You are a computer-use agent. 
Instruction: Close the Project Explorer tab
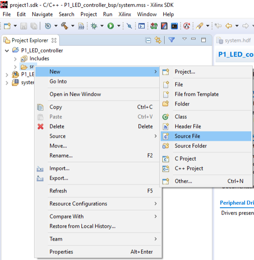coord(54,40)
